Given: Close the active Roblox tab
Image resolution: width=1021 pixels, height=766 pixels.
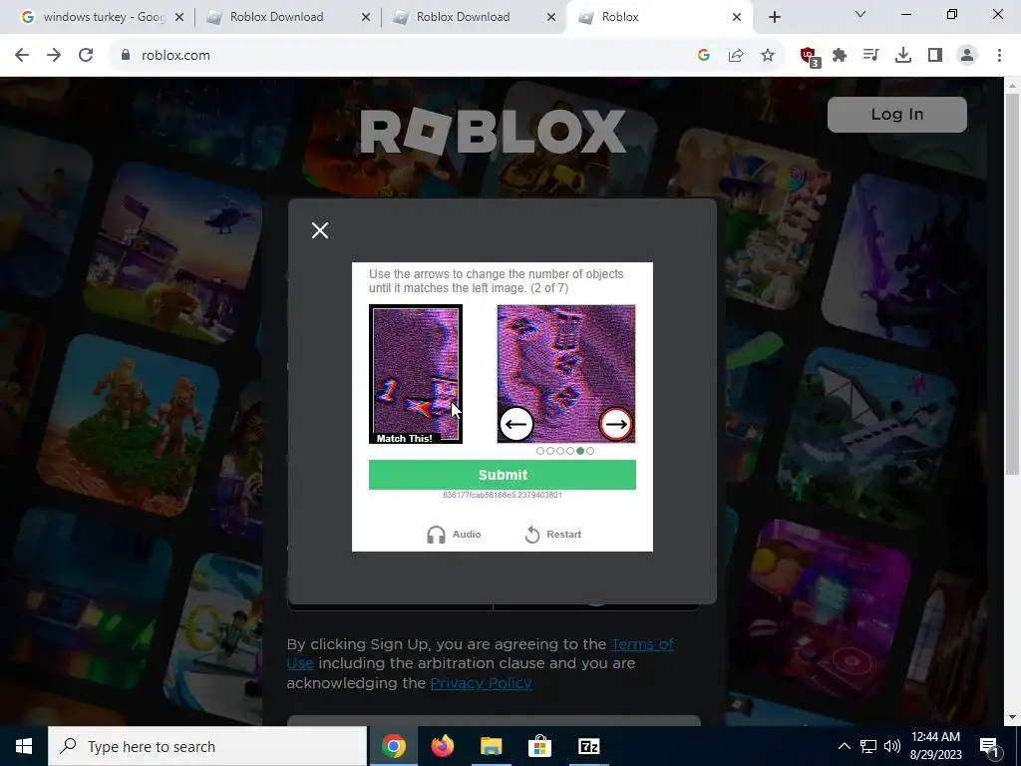Looking at the screenshot, I should tap(737, 17).
